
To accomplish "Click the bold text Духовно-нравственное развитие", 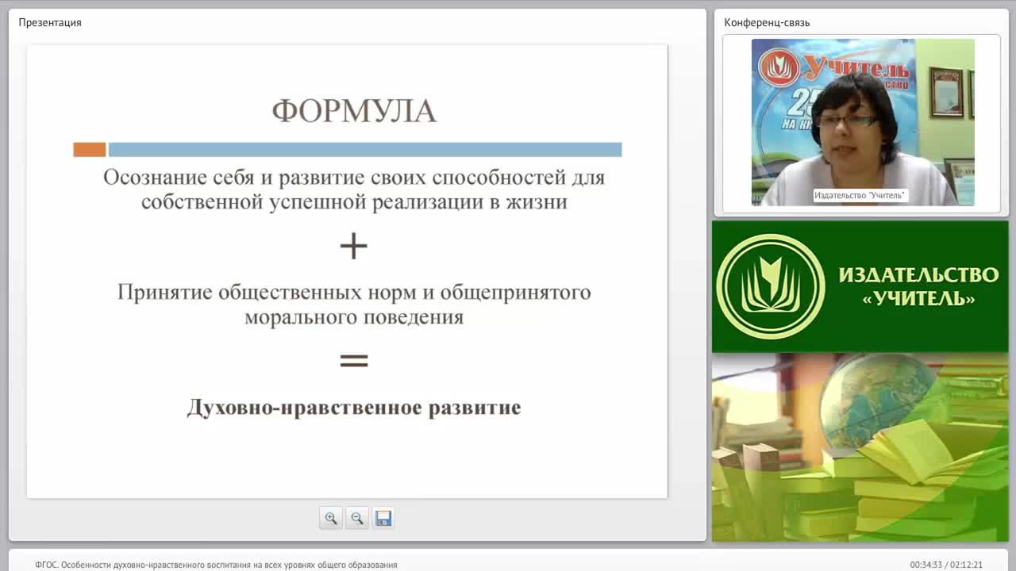I will (x=354, y=408).
